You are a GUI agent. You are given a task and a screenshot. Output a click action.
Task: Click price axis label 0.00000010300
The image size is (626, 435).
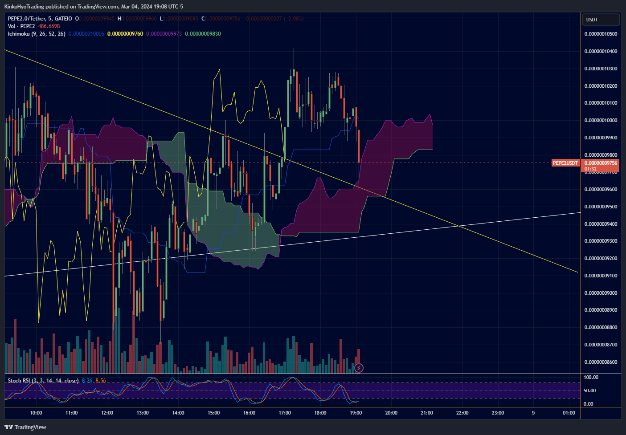[601, 69]
